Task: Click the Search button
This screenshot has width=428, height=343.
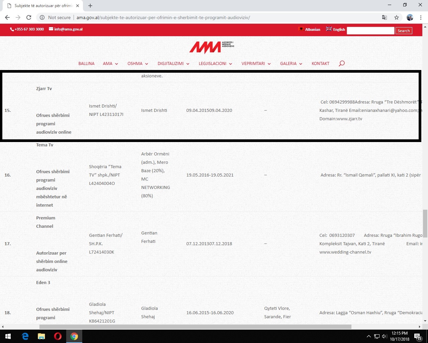Action: [404, 31]
